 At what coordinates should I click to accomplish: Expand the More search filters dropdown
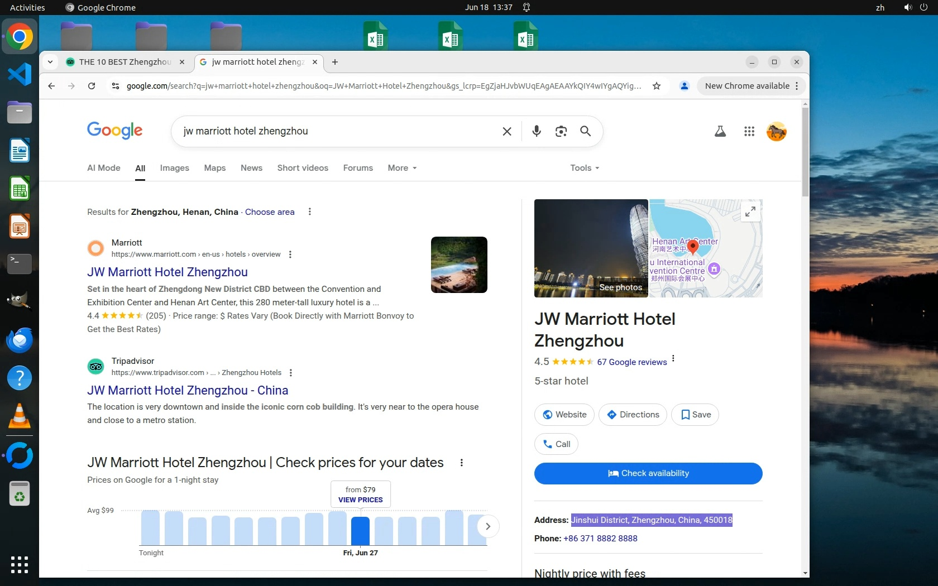pos(402,168)
